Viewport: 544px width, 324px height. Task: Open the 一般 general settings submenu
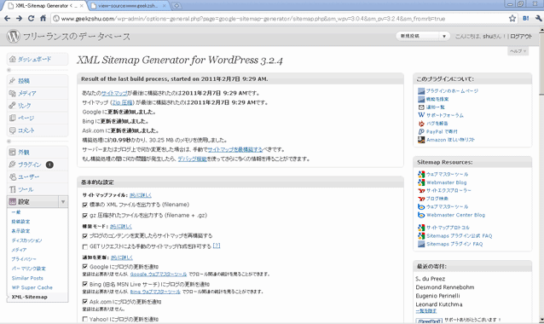(16, 212)
